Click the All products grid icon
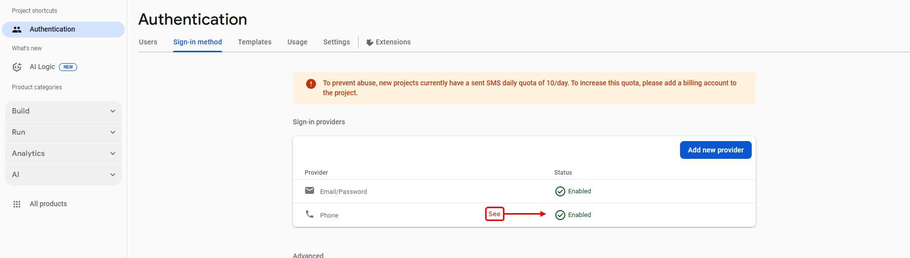 pyautogui.click(x=17, y=204)
